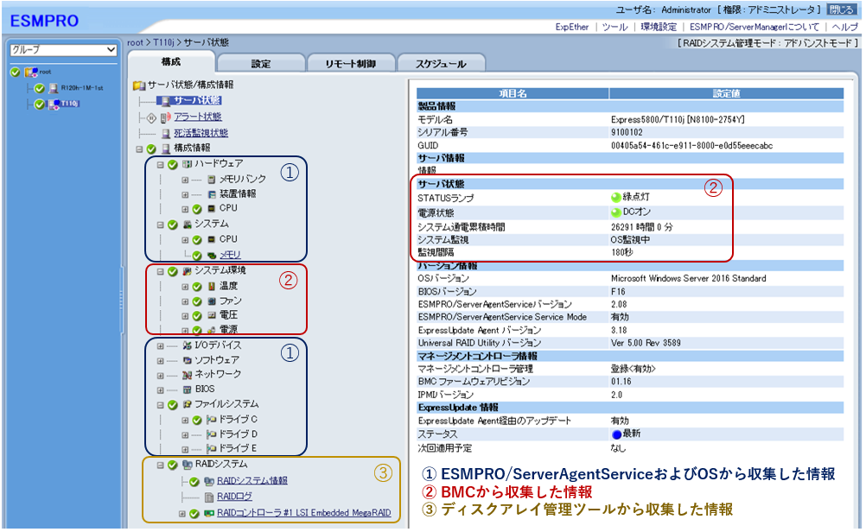Viewport: 866px width, 532px height.
Task: Open ESMPRO/ServerManagerについて link
Action: (754, 27)
